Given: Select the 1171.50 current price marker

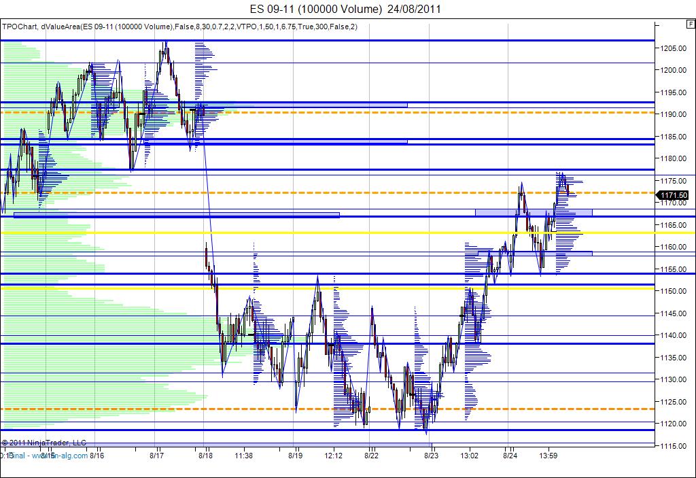Looking at the screenshot, I should point(673,195).
